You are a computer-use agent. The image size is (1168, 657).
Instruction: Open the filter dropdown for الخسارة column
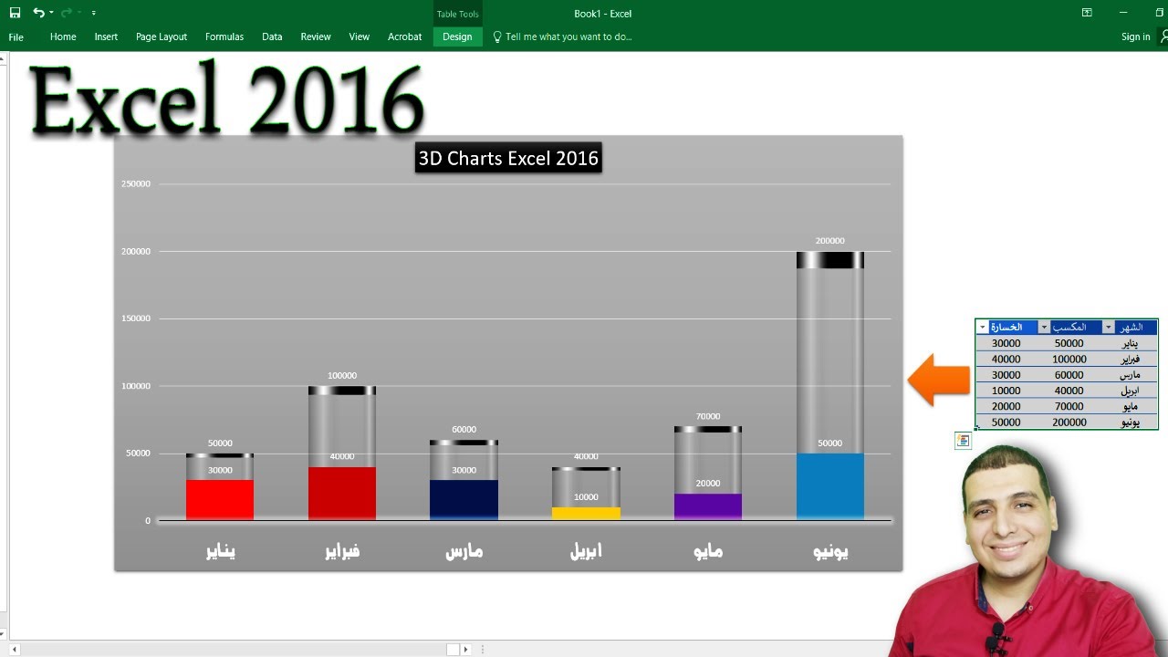[982, 328]
